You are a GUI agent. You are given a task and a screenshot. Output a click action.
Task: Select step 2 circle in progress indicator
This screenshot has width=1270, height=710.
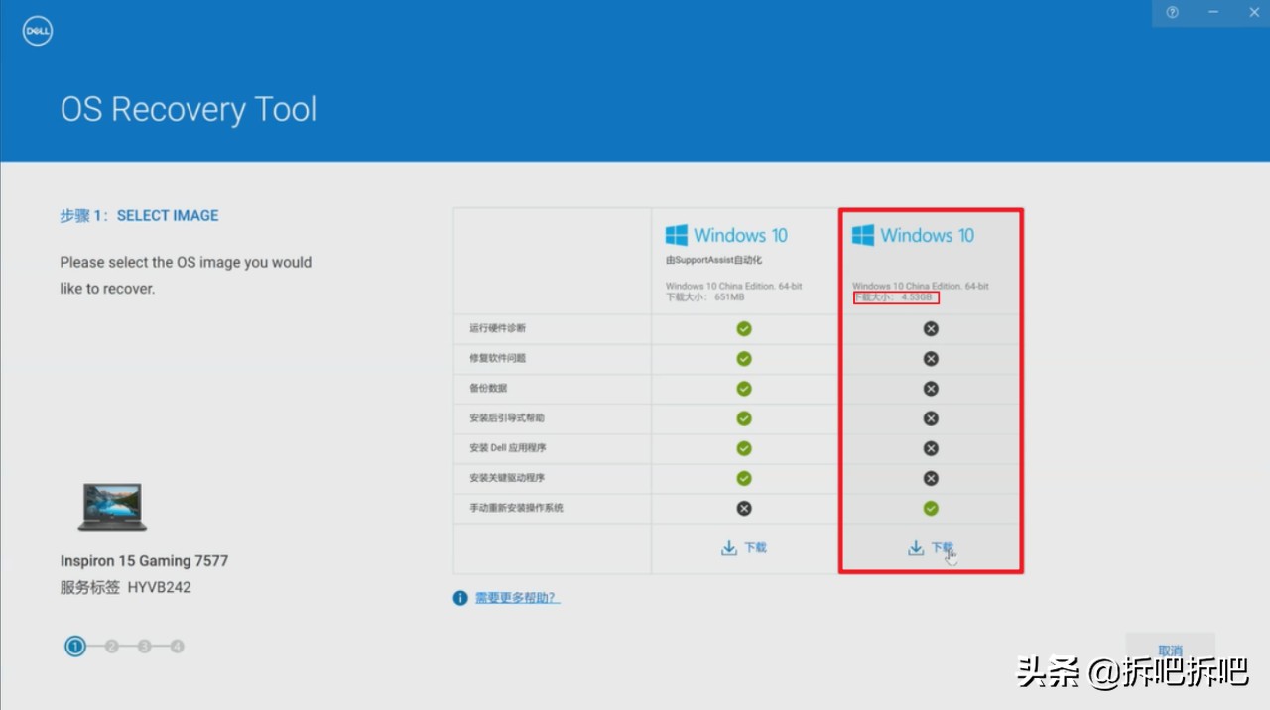111,647
